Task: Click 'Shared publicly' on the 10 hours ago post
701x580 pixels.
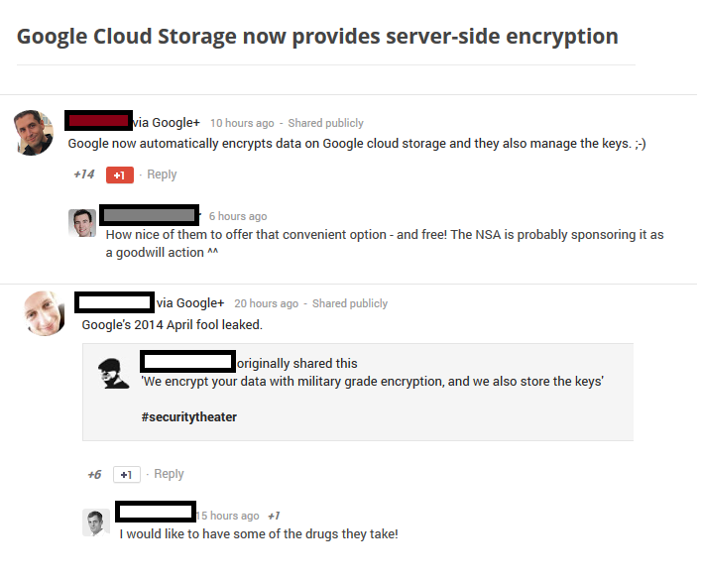Action: (x=325, y=123)
